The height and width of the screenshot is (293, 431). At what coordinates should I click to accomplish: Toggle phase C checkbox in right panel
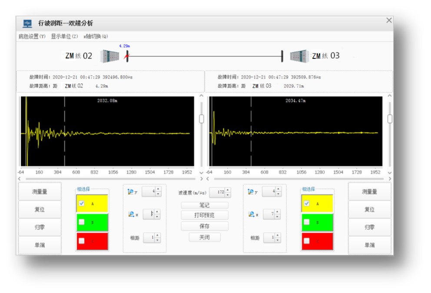(x=306, y=241)
